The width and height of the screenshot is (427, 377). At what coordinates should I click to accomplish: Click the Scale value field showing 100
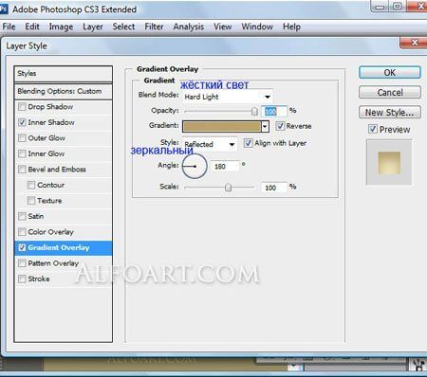click(x=274, y=188)
